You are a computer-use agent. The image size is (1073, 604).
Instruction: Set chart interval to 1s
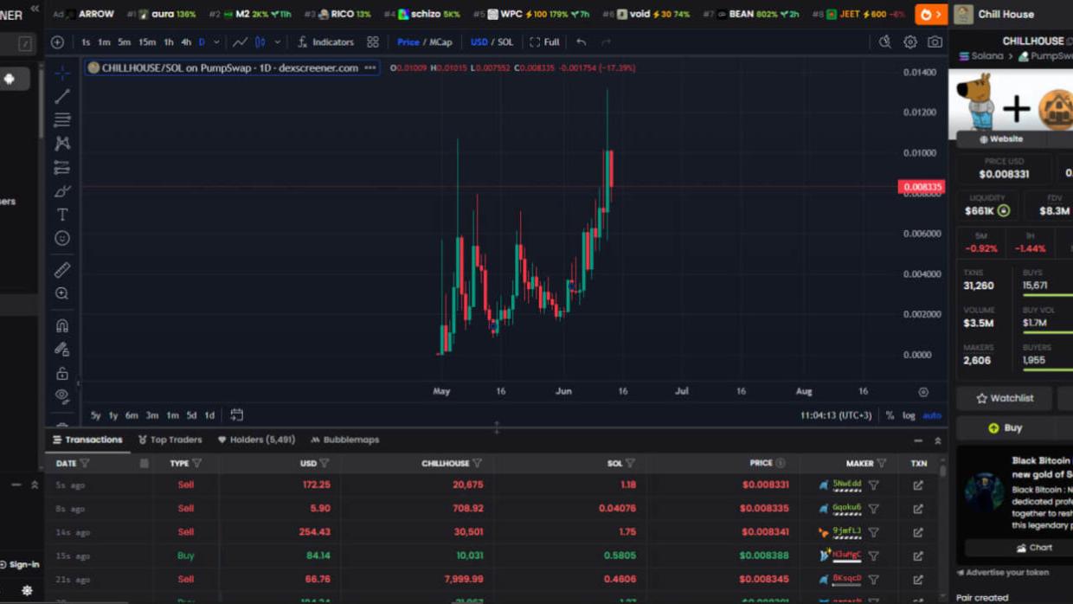[86, 42]
